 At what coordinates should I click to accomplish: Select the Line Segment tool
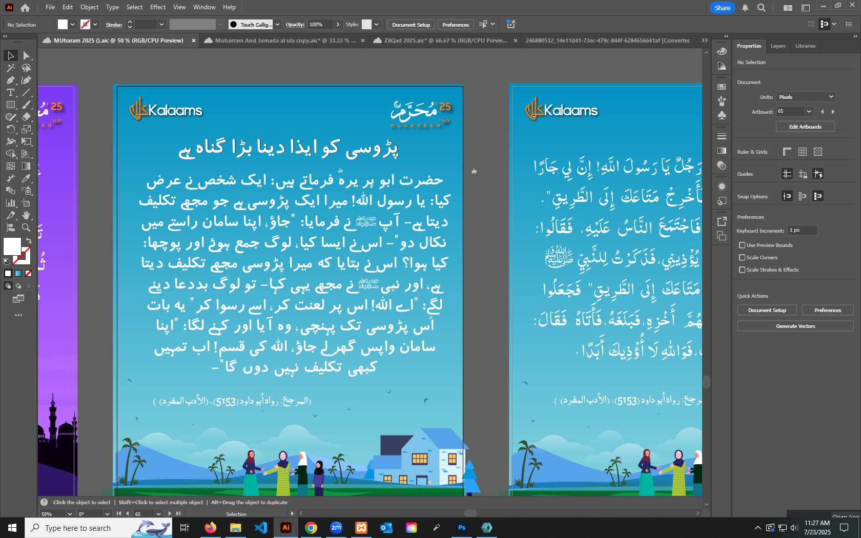[26, 92]
